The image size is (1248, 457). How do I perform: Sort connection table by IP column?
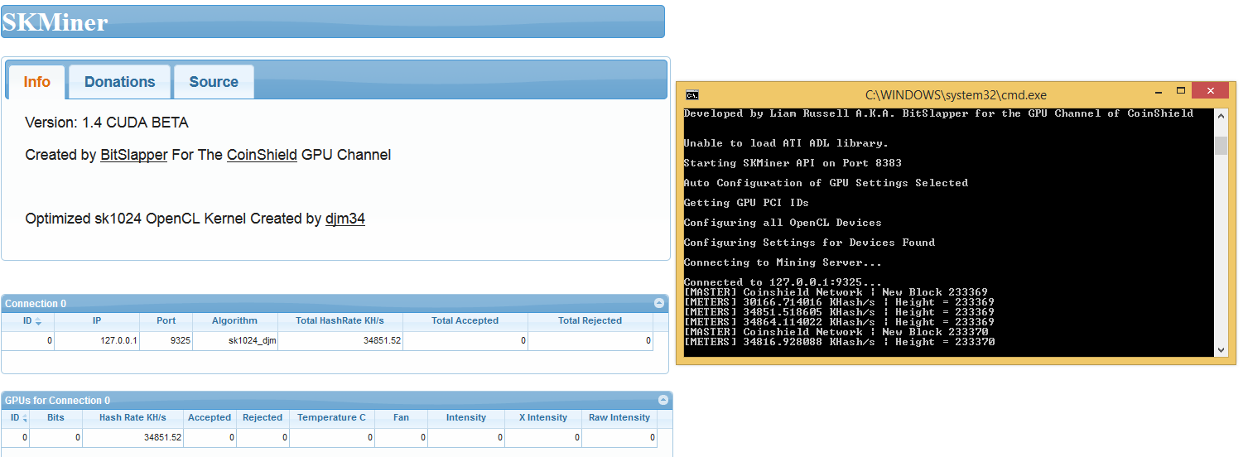(x=97, y=321)
